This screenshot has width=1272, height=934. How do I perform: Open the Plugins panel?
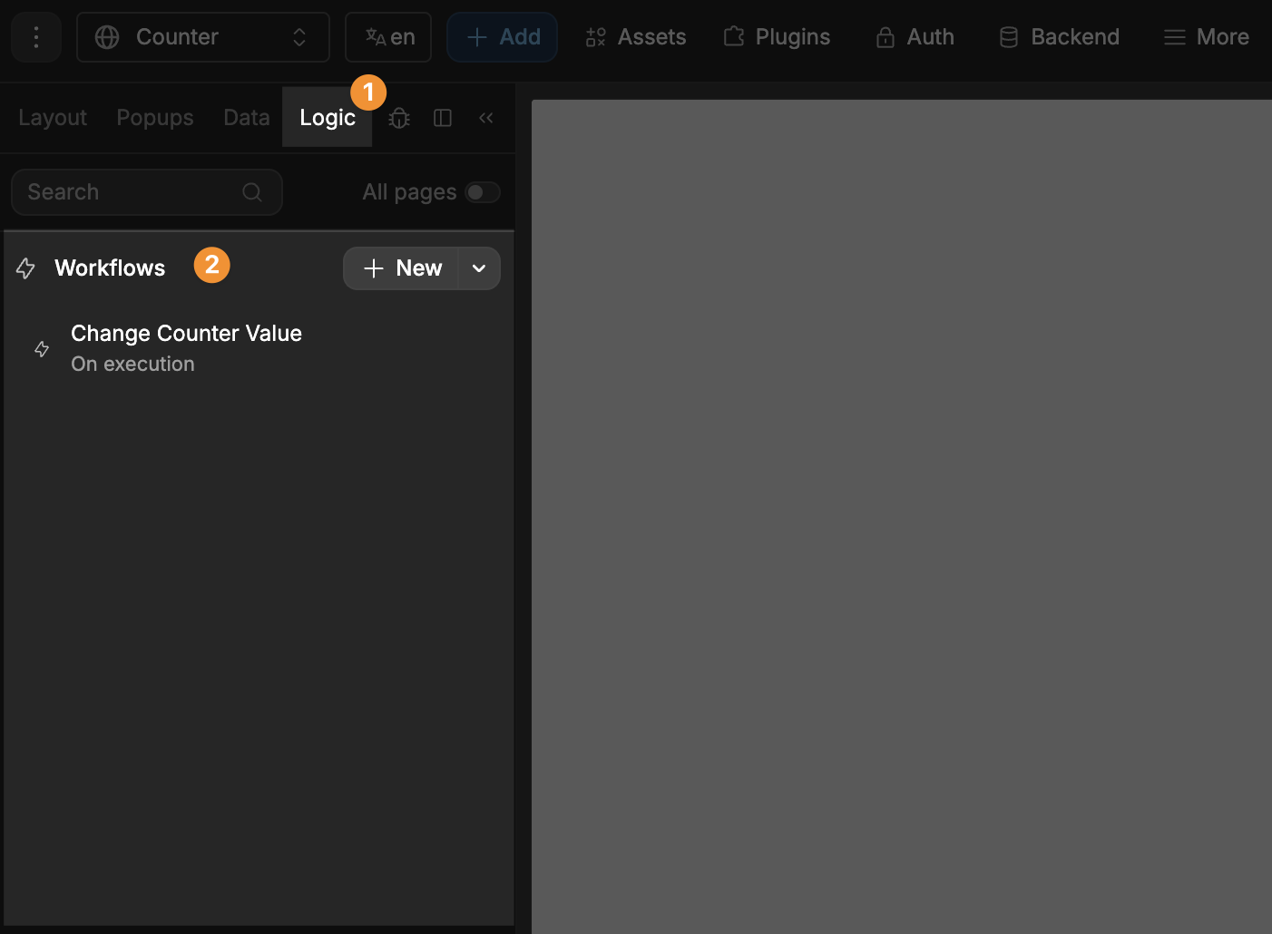tap(776, 36)
